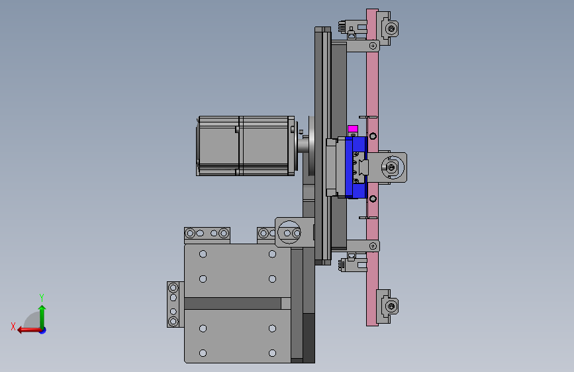Select the small magenta block above the blue slider
Viewport: 574px width, 372px height.
[352, 129]
